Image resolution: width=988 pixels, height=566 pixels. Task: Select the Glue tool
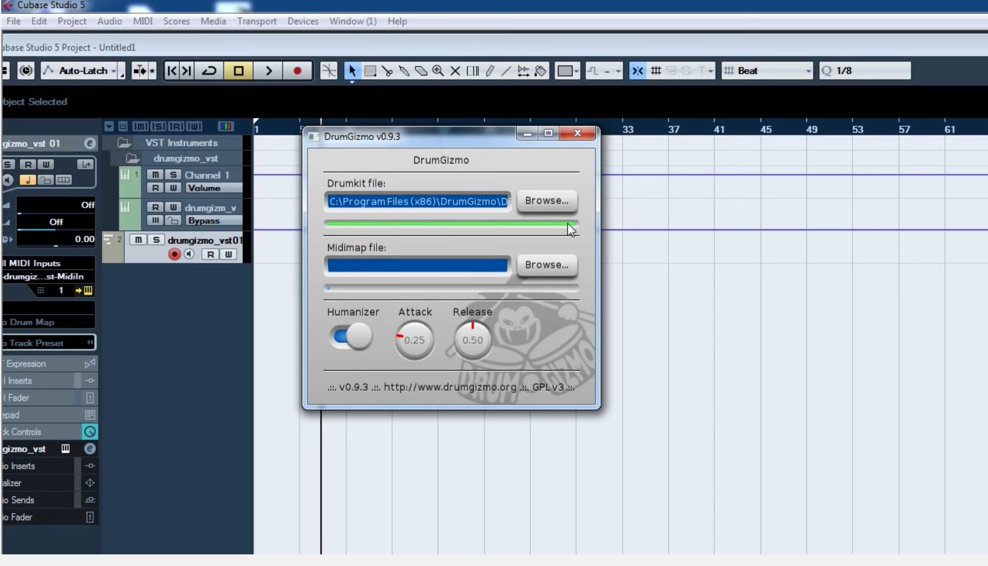point(404,71)
